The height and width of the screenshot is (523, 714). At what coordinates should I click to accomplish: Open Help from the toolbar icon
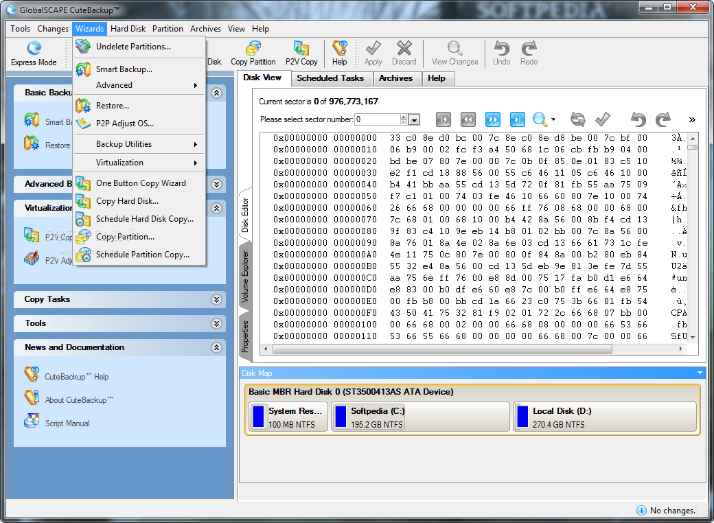click(339, 48)
